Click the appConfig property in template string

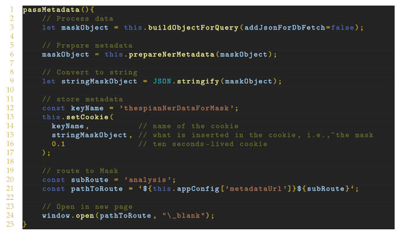click(200, 188)
